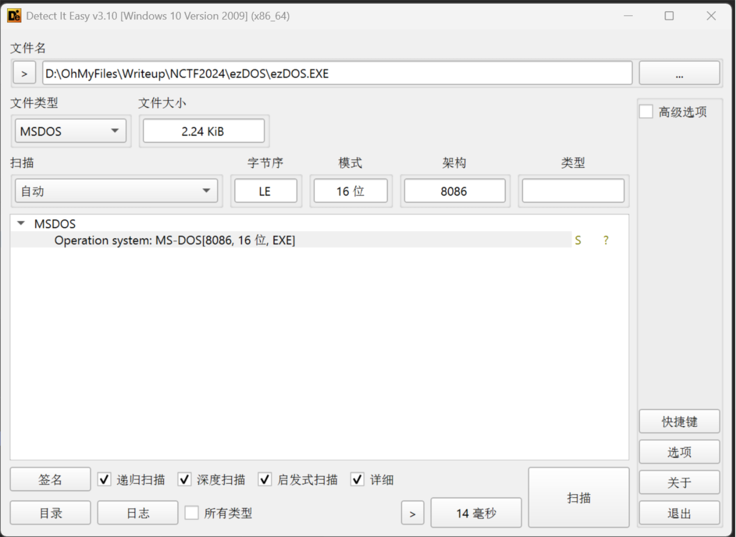Click the 2.24 KiB file size field
The width and height of the screenshot is (736, 537).
click(x=203, y=131)
